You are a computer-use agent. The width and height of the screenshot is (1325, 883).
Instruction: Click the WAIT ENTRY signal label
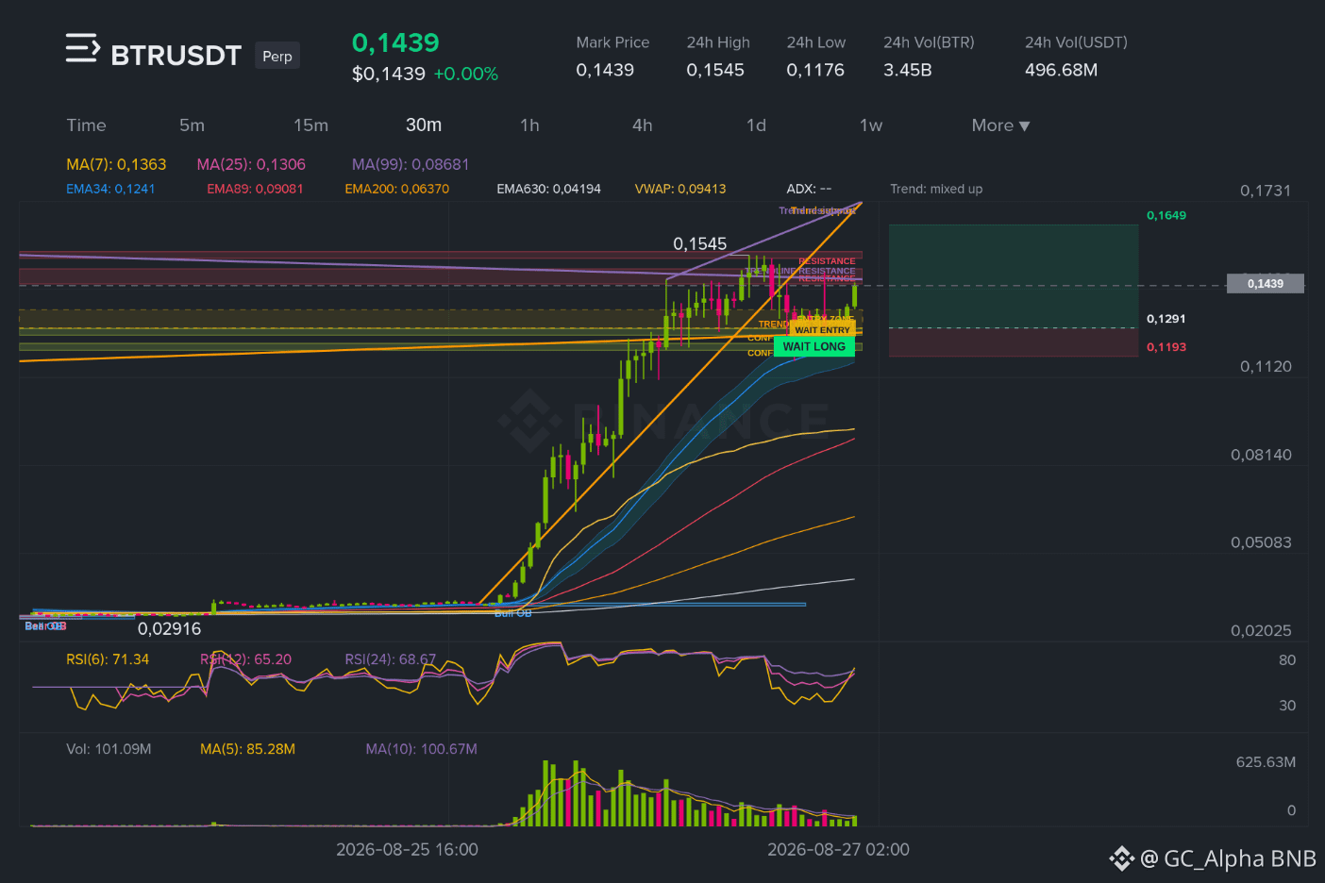click(x=822, y=330)
